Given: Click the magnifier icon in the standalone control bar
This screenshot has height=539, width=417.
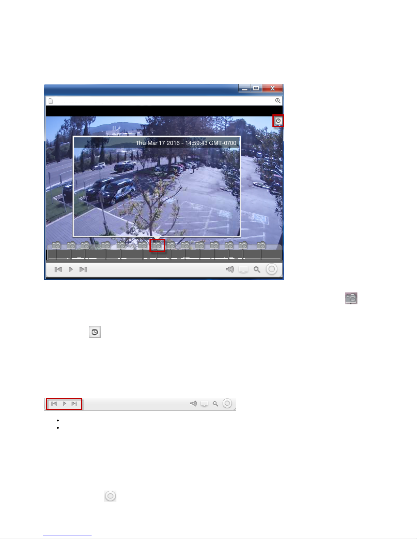Looking at the screenshot, I should pos(215,404).
